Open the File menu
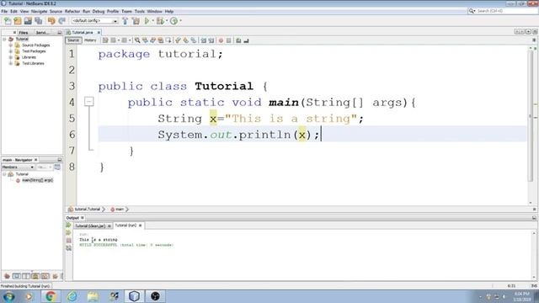Viewport: 539px width, 303px height. 4,11
